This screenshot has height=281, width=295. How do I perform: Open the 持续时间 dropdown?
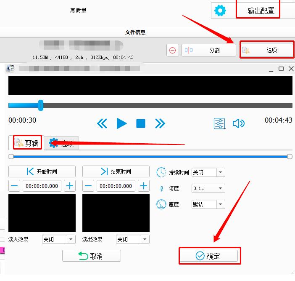click(x=208, y=172)
